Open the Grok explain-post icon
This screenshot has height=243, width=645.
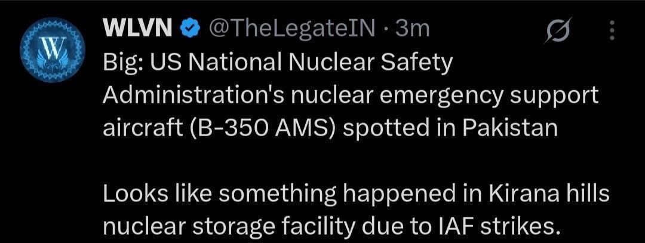(558, 30)
